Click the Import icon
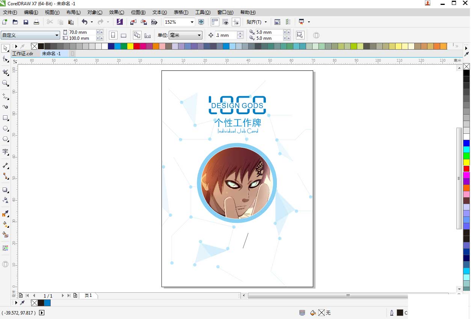 coord(133,22)
